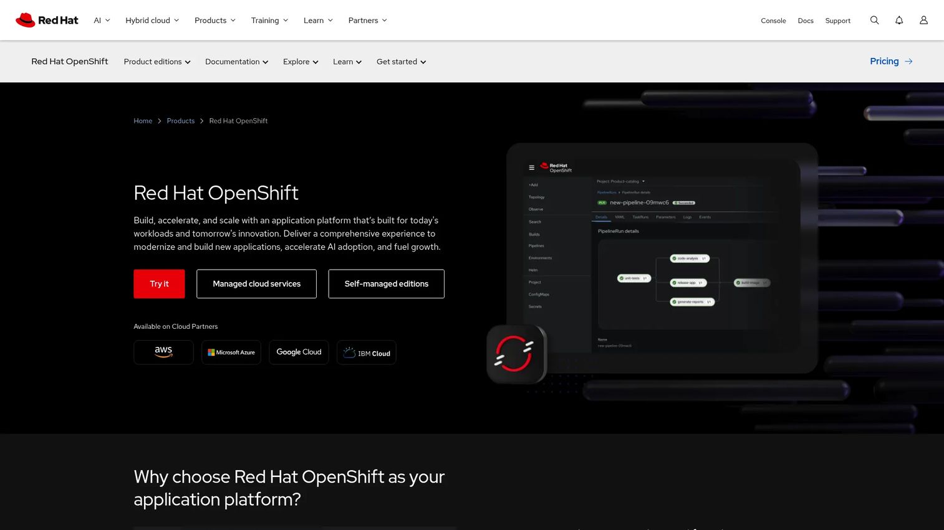944x530 pixels.
Task: Open the Explore submenu
Action: (301, 62)
